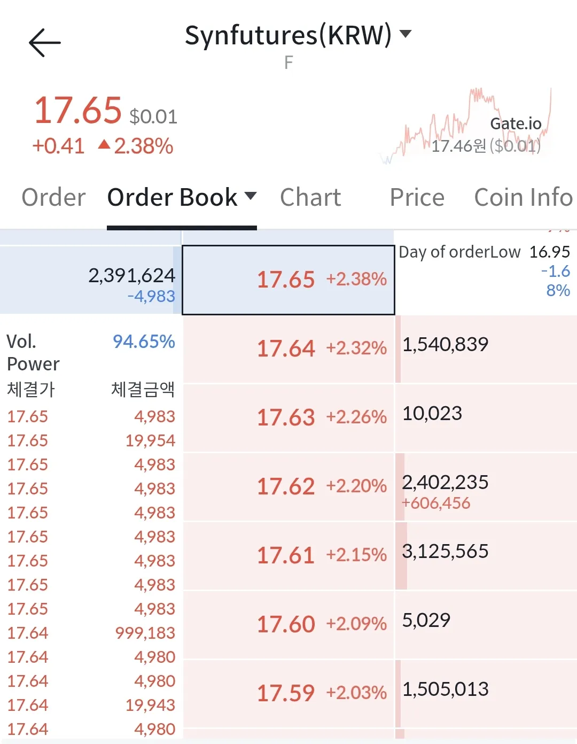Switch to the Chart tab

[310, 197]
